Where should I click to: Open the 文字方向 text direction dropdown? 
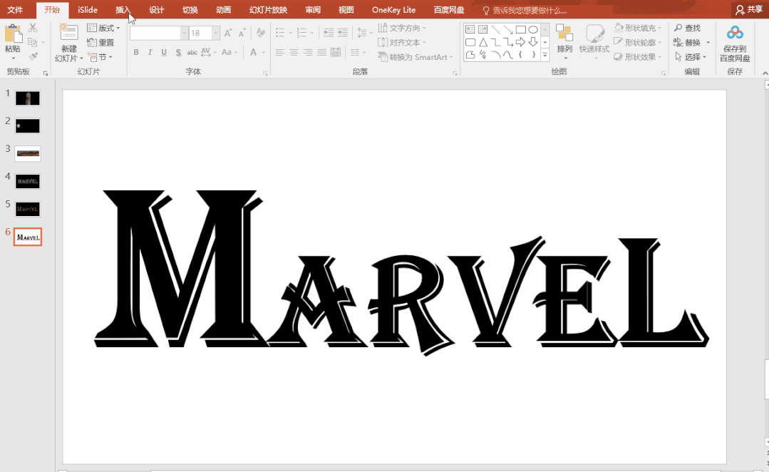(402, 28)
